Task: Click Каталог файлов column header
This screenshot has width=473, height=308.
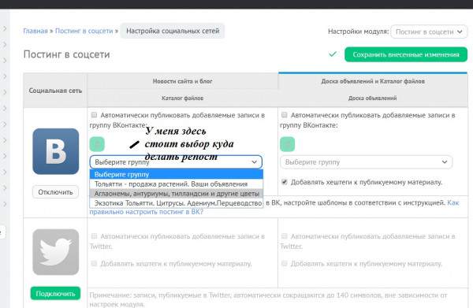Action: pyautogui.click(x=183, y=98)
